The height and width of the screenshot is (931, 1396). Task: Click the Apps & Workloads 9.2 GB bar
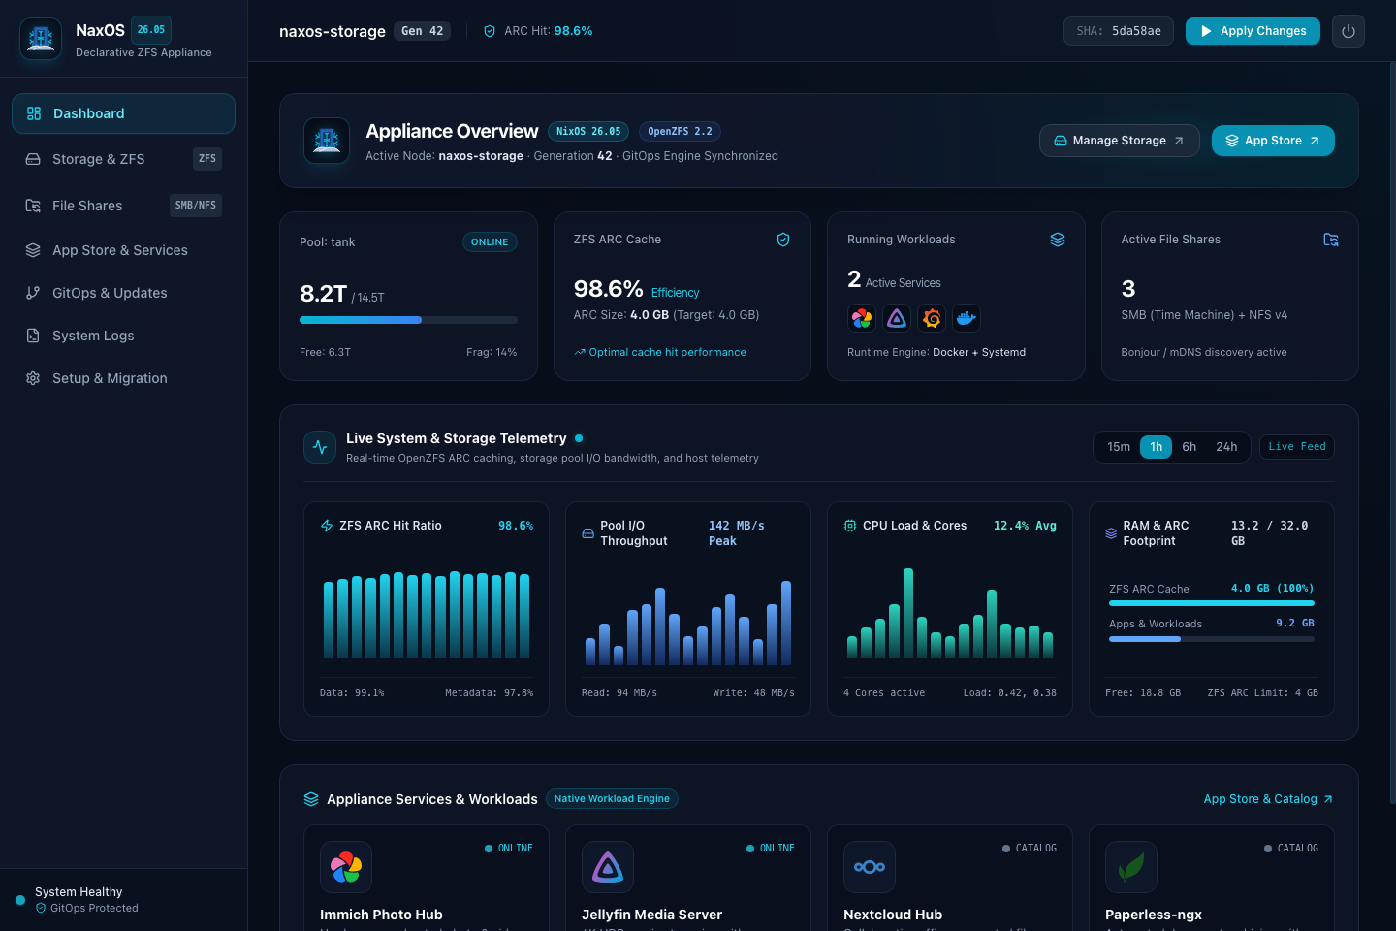point(1212,639)
